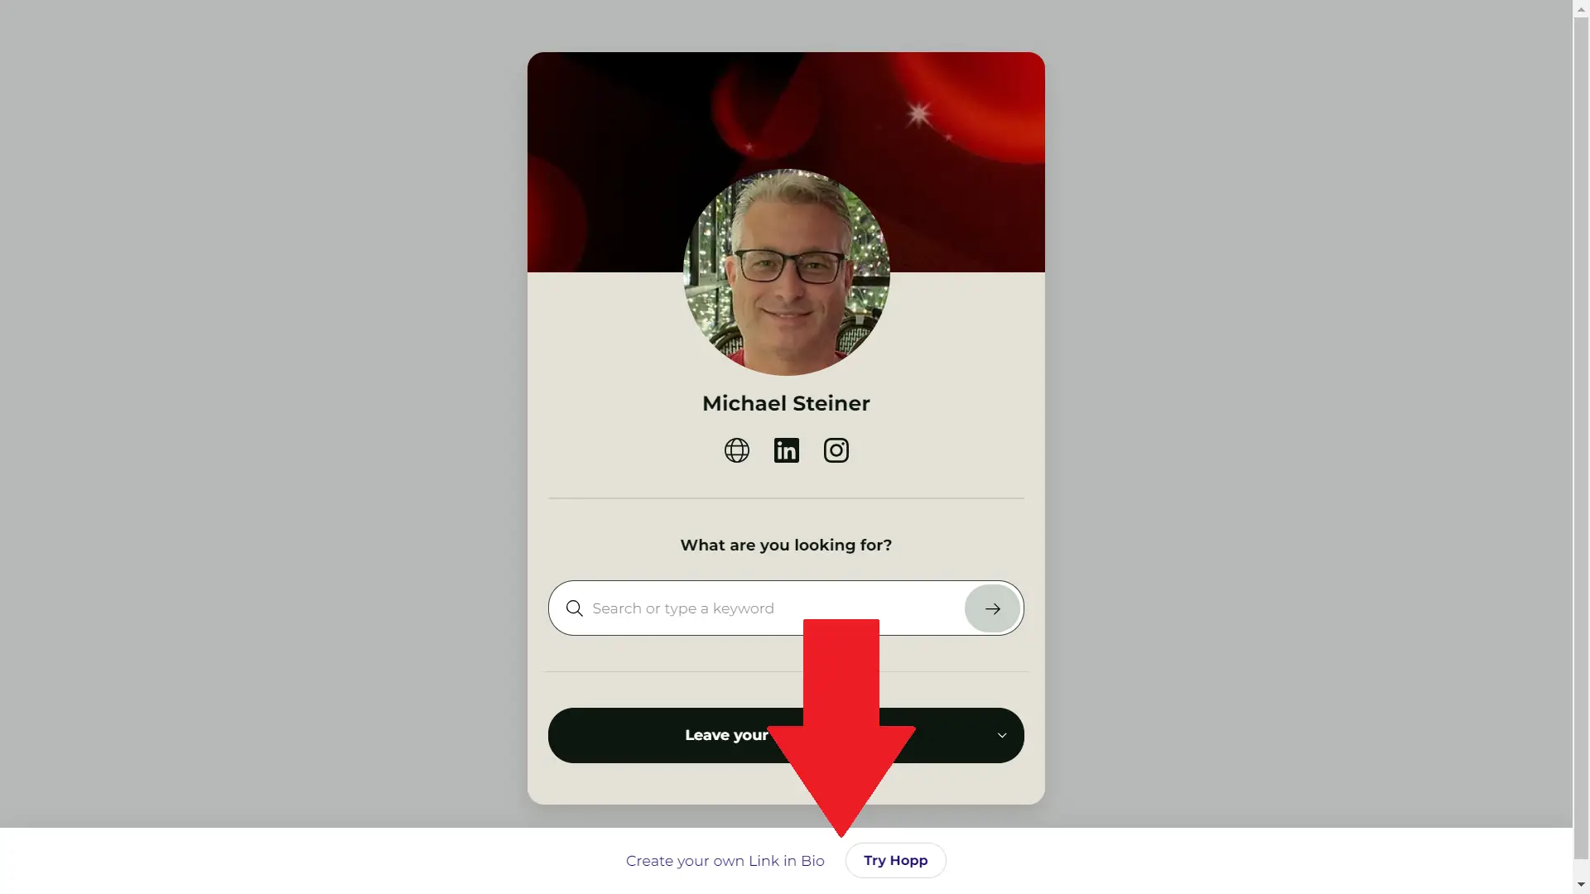Click 'Try Hopp' button
Screen dimensions: 1590x894
pos(895,860)
